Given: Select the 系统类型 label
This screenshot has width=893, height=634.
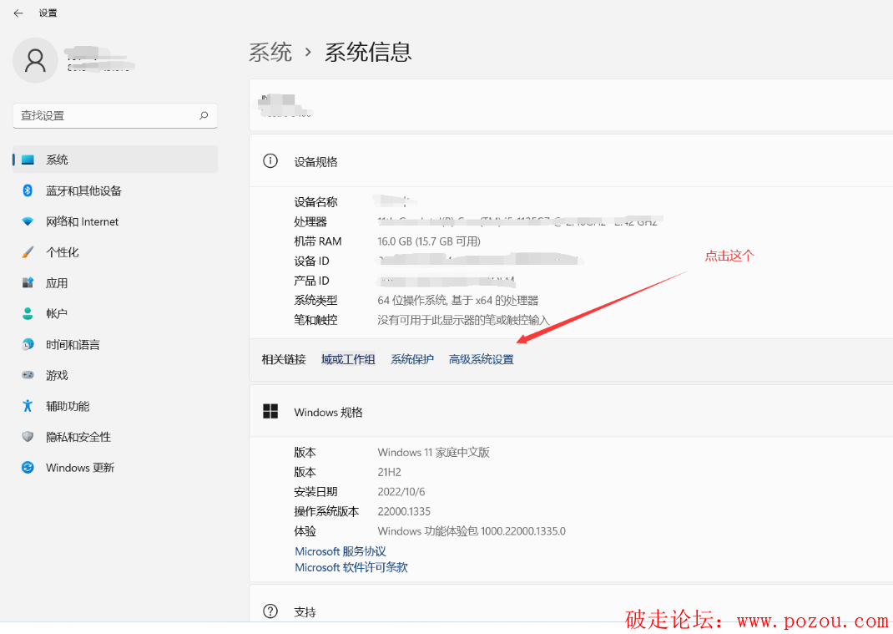Looking at the screenshot, I should point(316,301).
